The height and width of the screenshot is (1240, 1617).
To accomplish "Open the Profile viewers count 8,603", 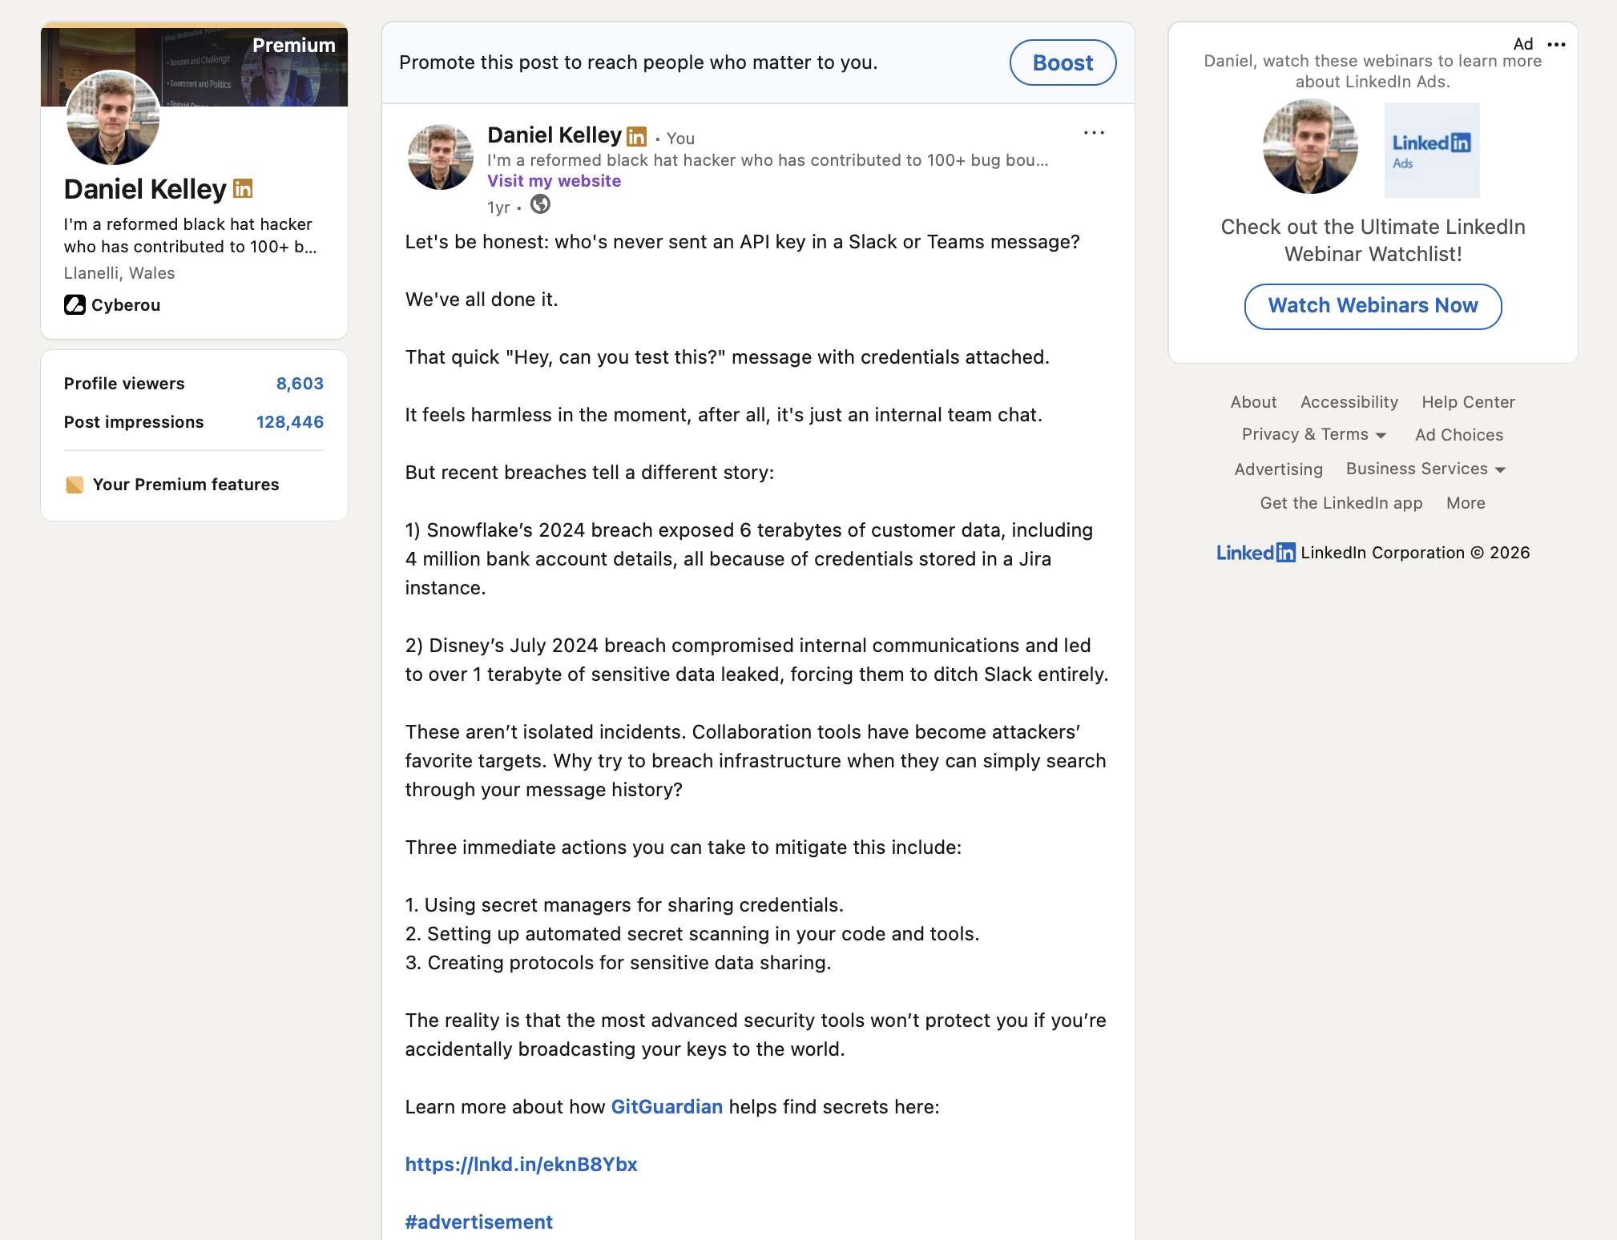I will pyautogui.click(x=300, y=383).
